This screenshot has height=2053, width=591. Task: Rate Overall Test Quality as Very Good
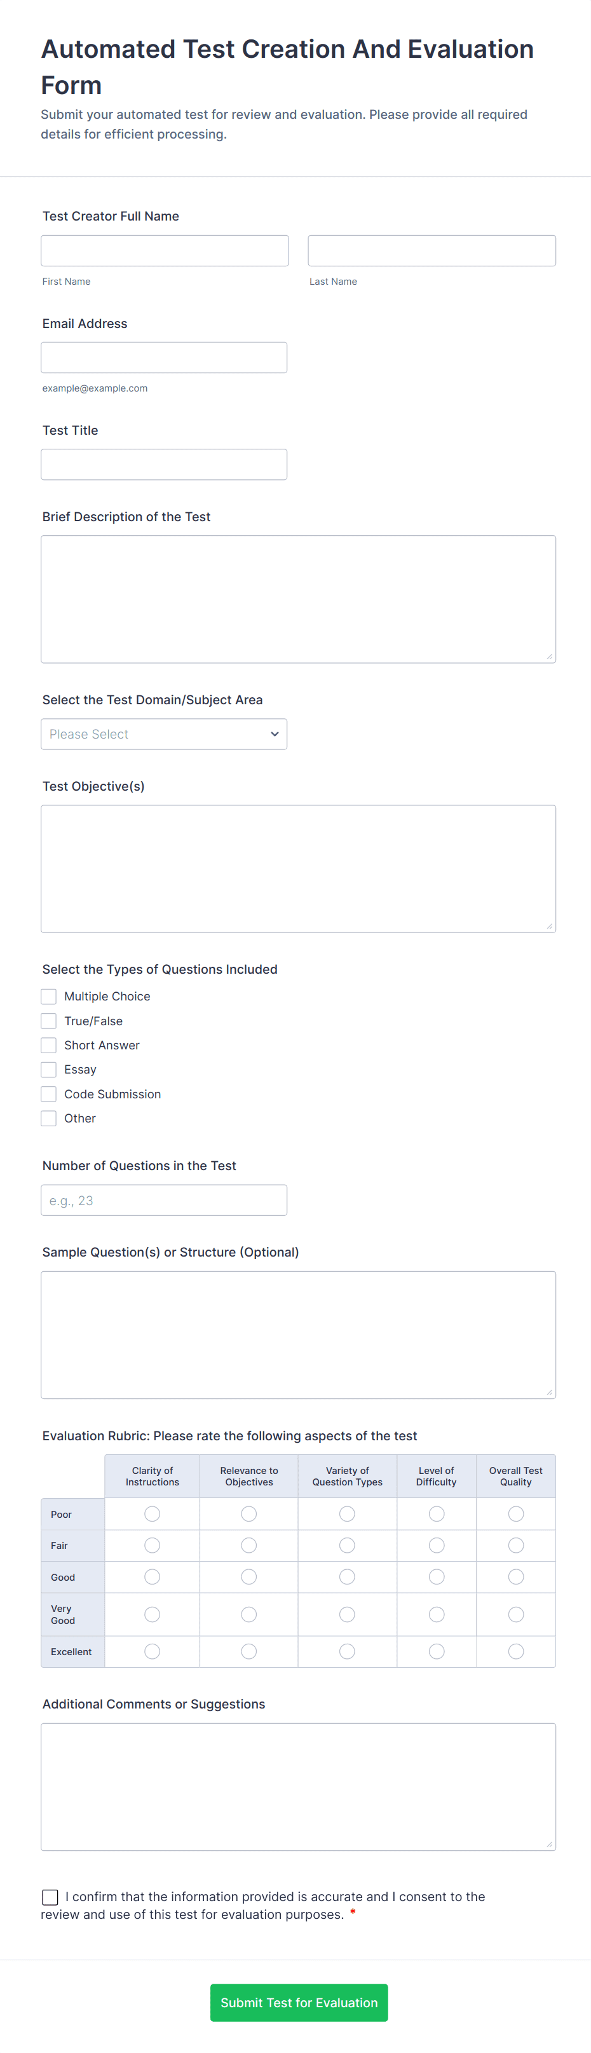(x=516, y=1614)
